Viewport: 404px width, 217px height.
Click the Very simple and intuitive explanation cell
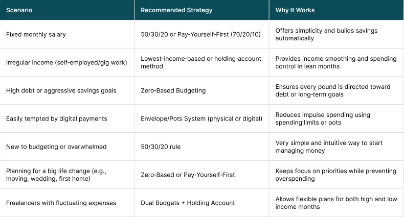[x=329, y=147]
